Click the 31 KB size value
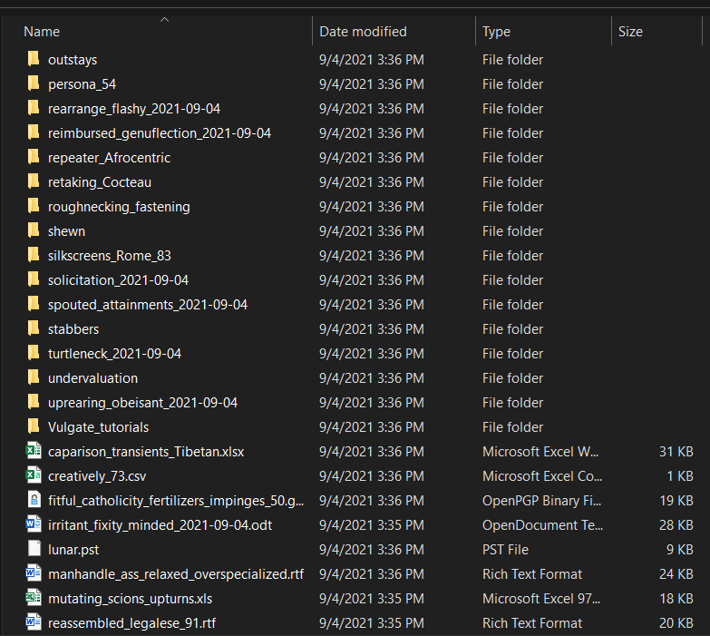Screen dimensions: 710x636 click(676, 452)
